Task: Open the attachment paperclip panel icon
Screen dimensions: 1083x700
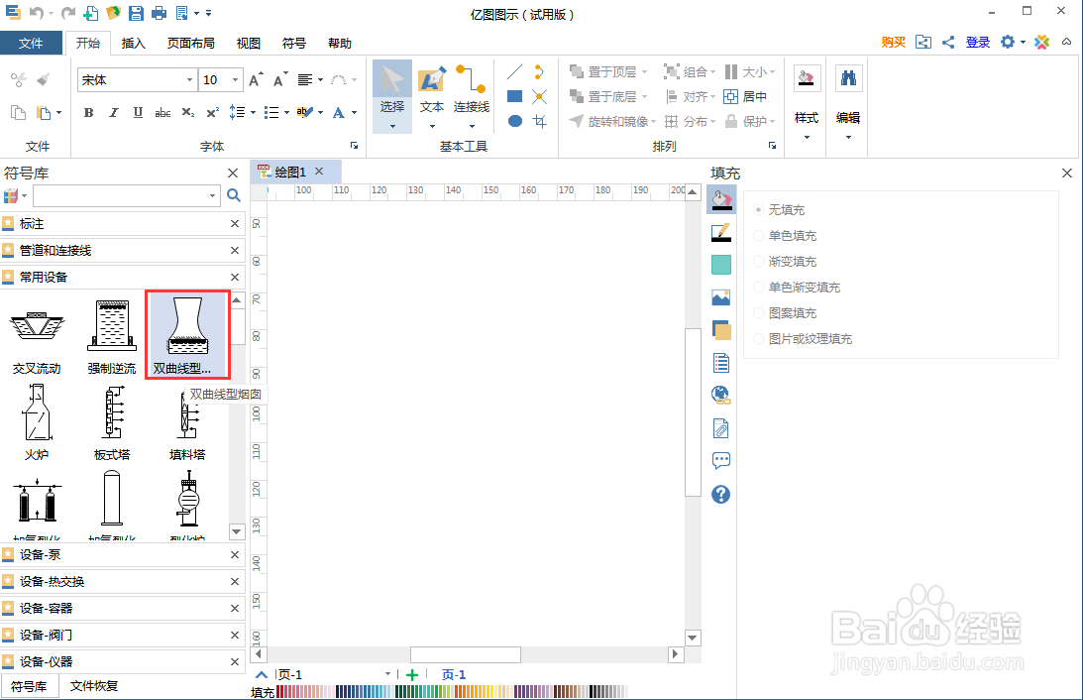Action: click(721, 428)
